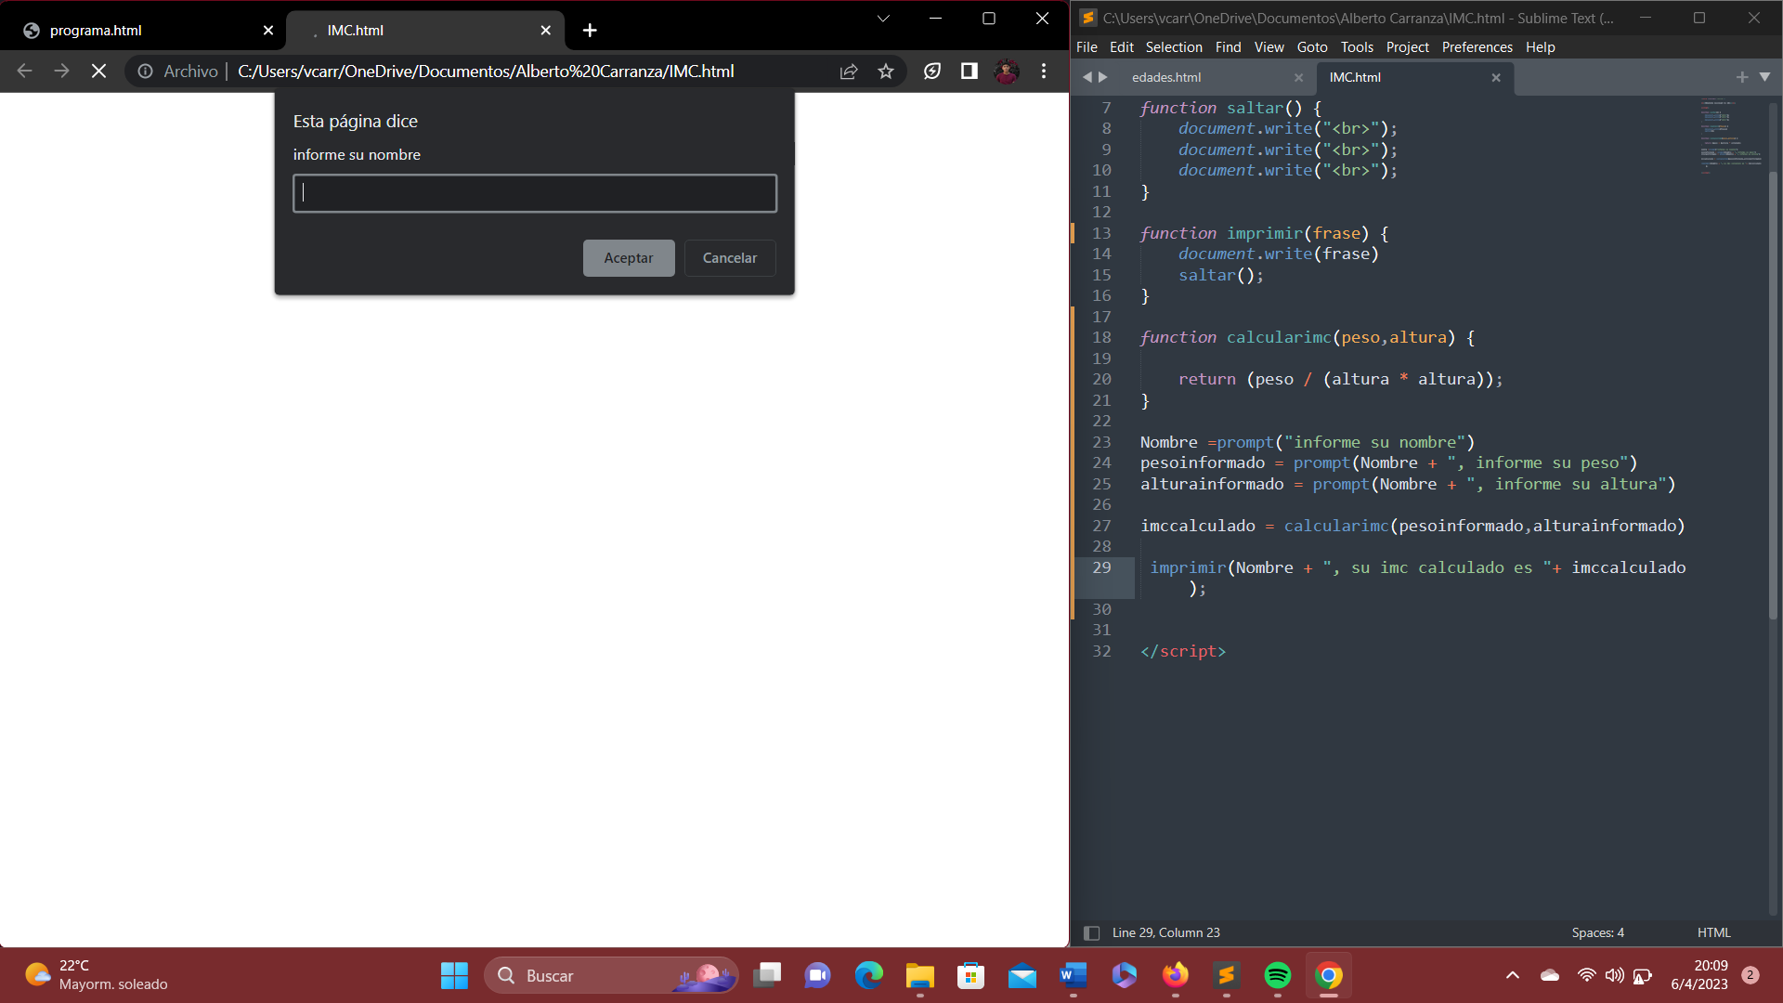Click the Cancelar button in the prompt dialog
1783x1003 pixels.
[x=730, y=258]
